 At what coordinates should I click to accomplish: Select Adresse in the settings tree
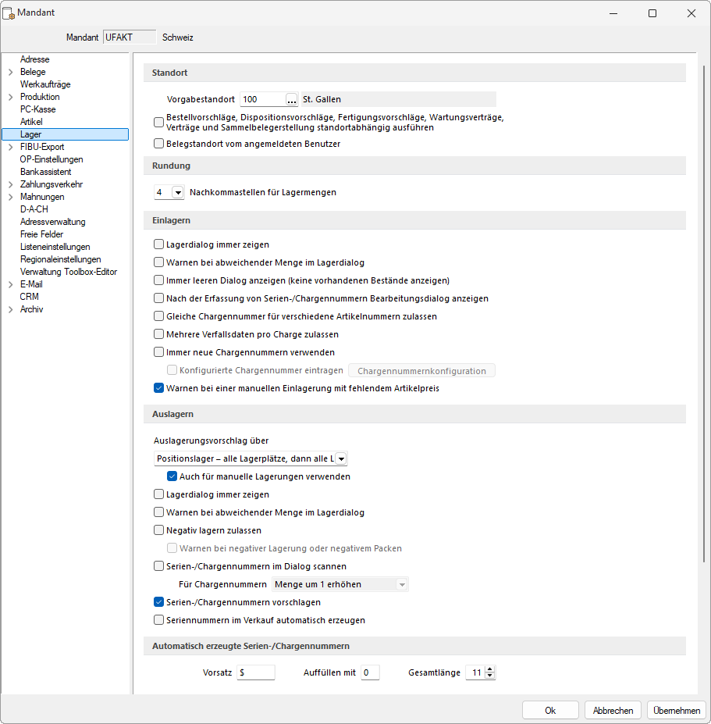[x=34, y=59]
